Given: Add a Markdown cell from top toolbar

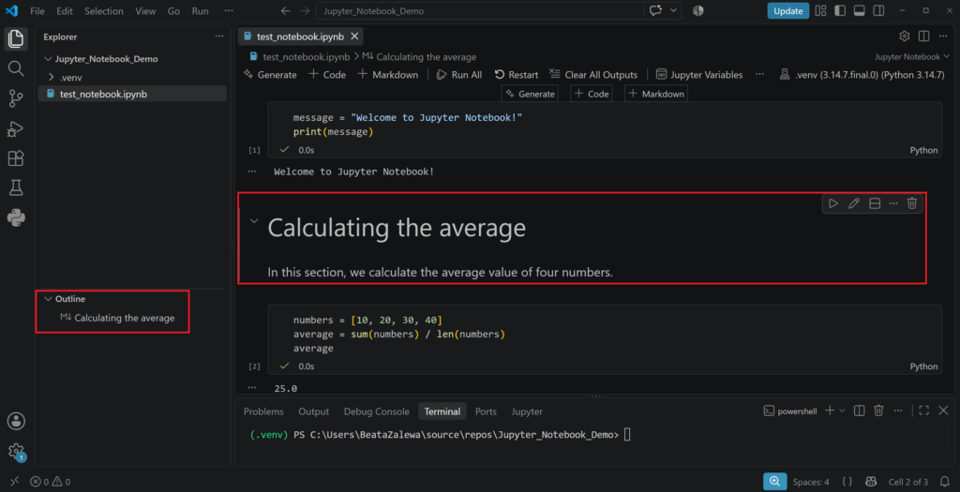Looking at the screenshot, I should click(388, 75).
